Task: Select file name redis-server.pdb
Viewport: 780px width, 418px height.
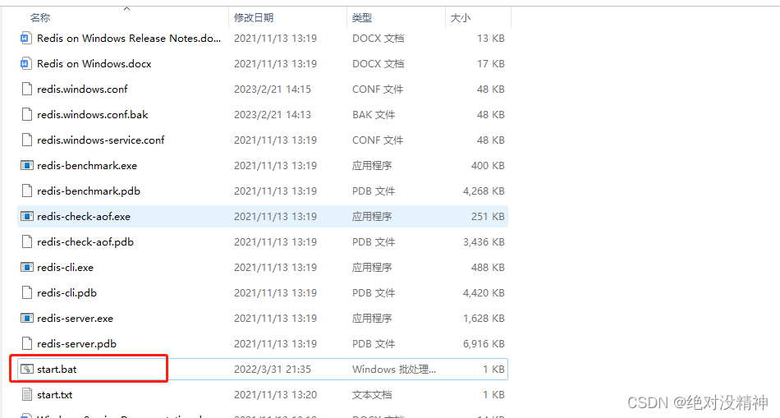Action: [76, 343]
